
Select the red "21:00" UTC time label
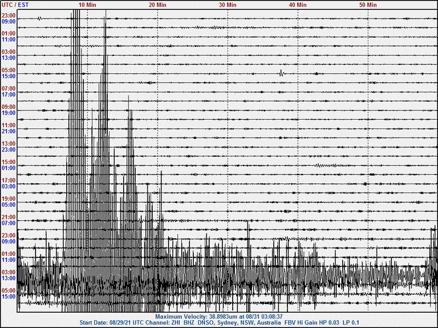click(8, 217)
